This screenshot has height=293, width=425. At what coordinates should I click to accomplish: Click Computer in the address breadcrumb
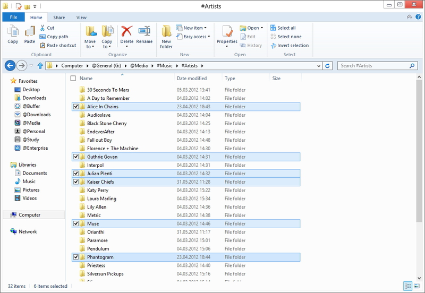72,65
